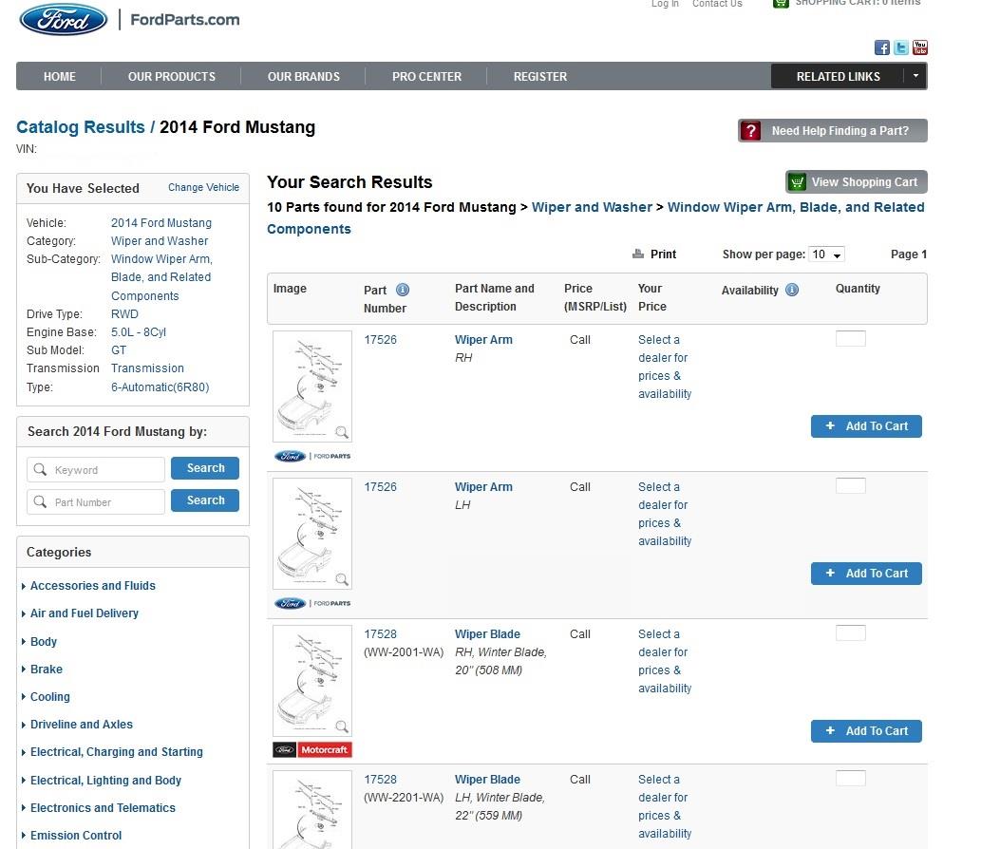Click the Ford oval logo
The width and height of the screenshot is (981, 849).
pos(64,19)
